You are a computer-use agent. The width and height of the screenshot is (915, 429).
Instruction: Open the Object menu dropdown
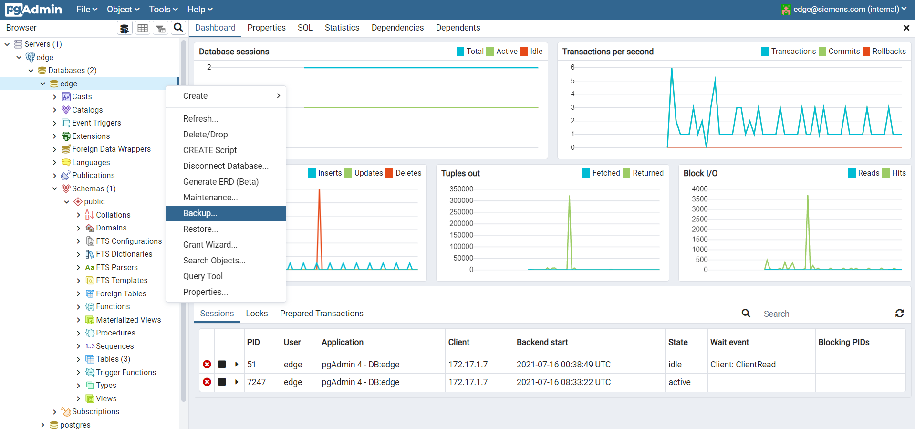pos(123,10)
